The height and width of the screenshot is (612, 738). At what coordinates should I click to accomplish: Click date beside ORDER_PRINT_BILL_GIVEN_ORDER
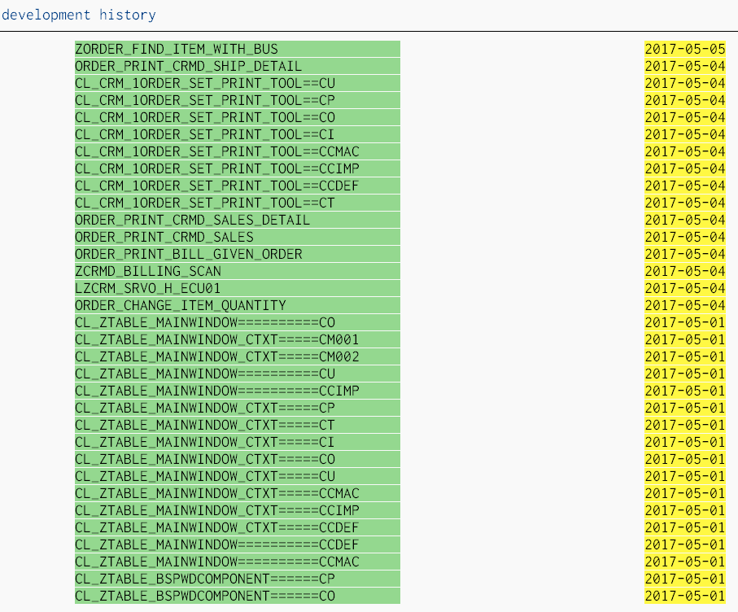(685, 254)
